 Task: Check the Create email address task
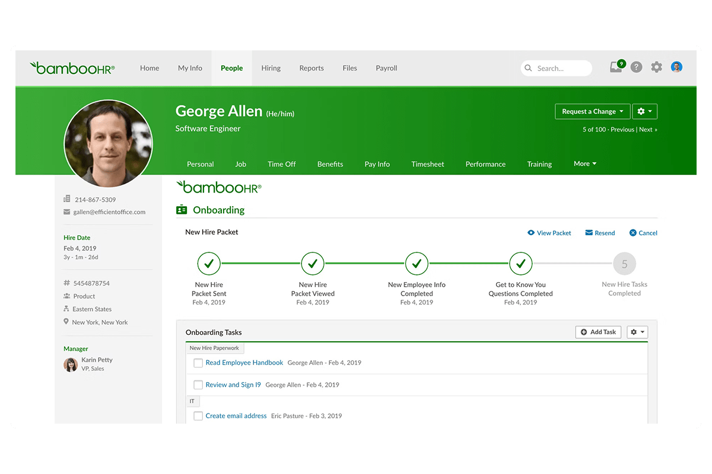[198, 416]
